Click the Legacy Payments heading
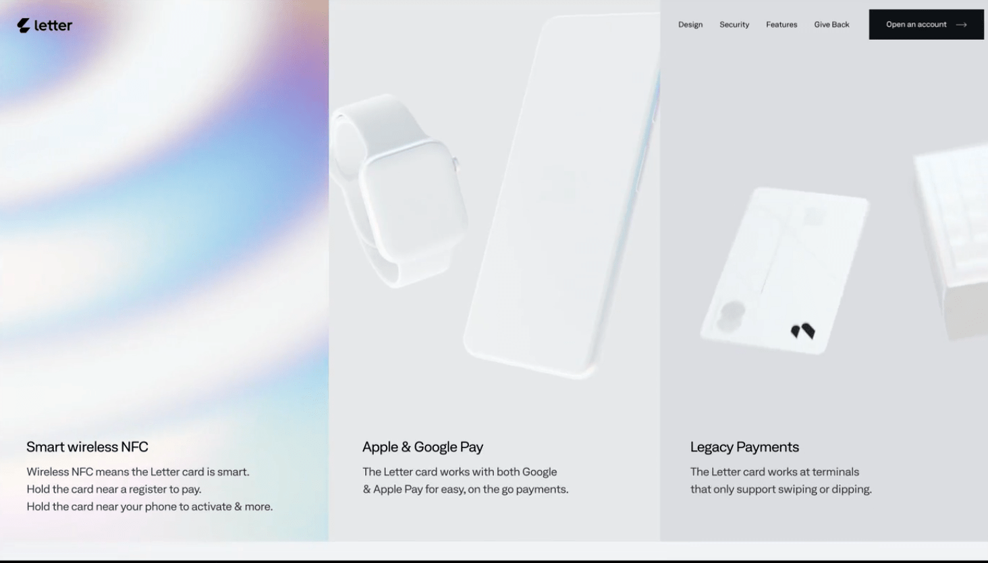 (x=744, y=447)
